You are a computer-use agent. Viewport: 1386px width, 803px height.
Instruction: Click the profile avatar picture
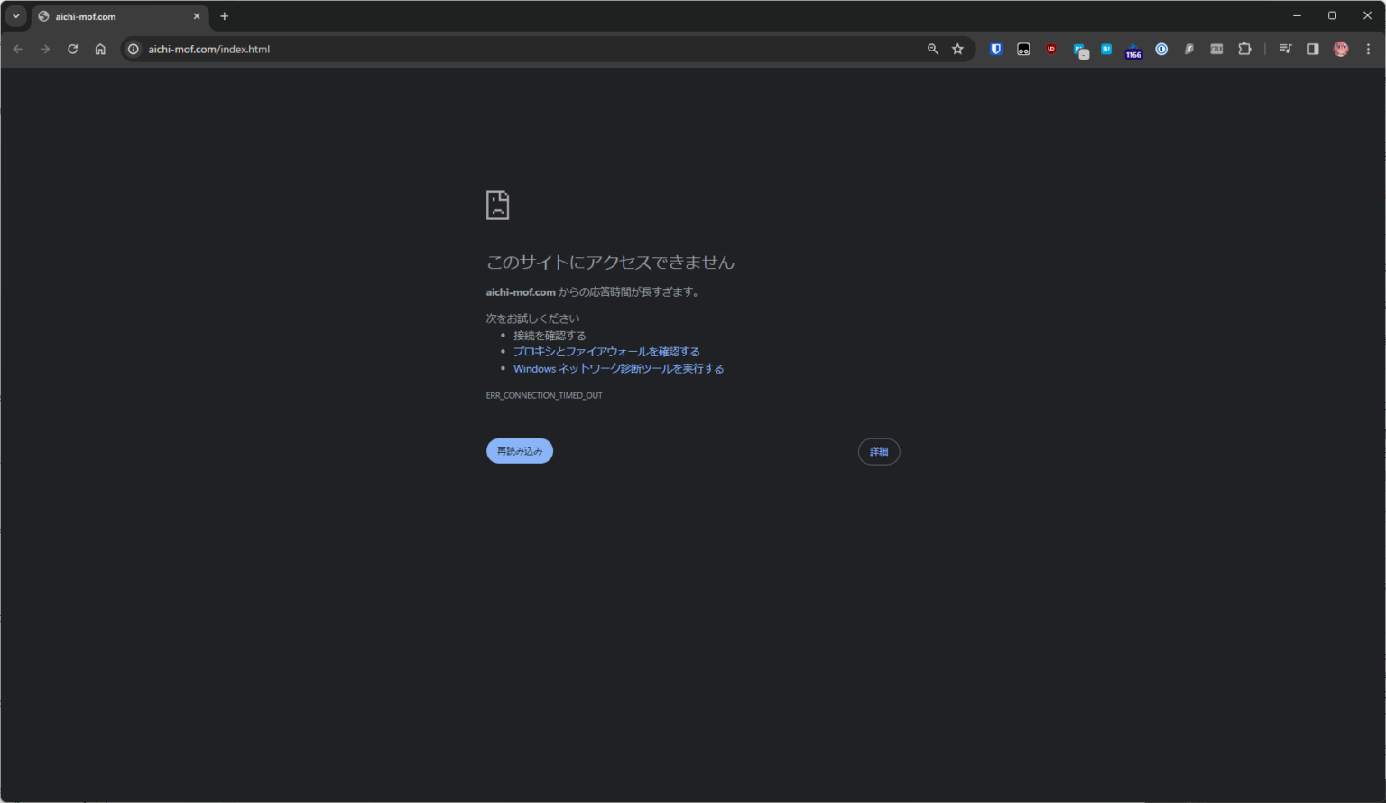click(1341, 49)
